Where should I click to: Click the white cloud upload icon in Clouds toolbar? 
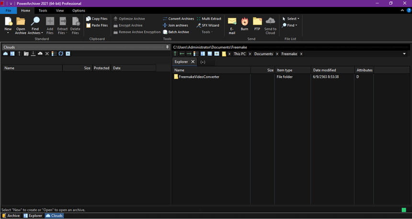[40, 54]
